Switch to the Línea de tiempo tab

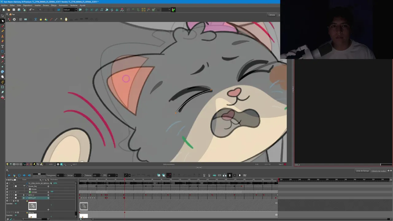point(362,171)
